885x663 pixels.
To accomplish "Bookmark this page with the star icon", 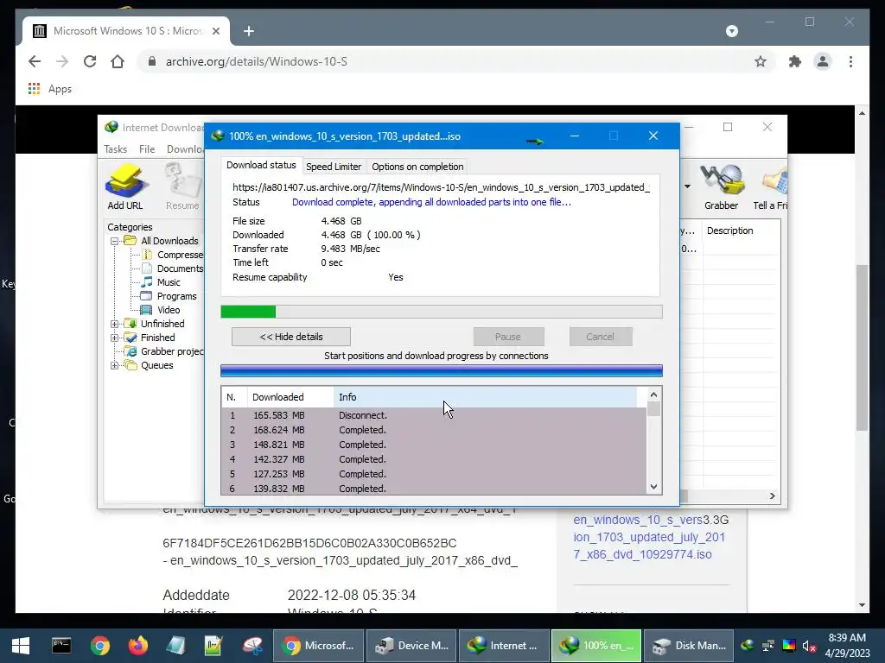I will (761, 61).
